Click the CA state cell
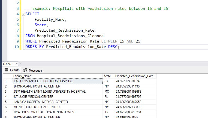The image size is (208, 118). click(108, 81)
